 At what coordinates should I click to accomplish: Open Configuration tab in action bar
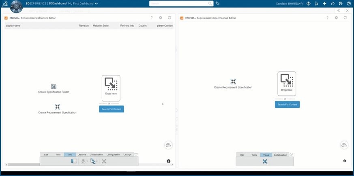(x=113, y=155)
